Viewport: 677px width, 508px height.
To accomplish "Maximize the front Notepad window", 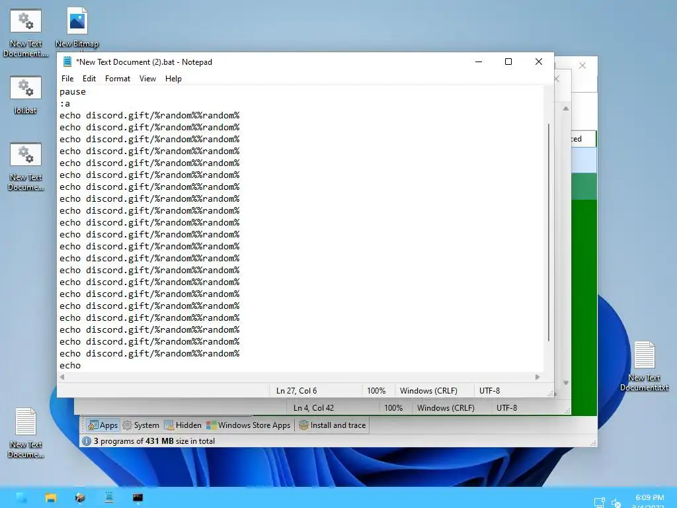I will pos(508,62).
